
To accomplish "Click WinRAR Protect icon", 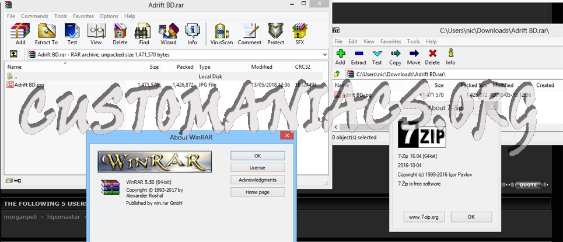I will pos(275,34).
